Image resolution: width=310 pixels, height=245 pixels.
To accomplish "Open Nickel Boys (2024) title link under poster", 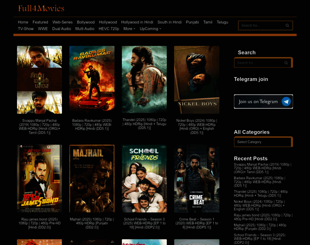I will point(197,127).
